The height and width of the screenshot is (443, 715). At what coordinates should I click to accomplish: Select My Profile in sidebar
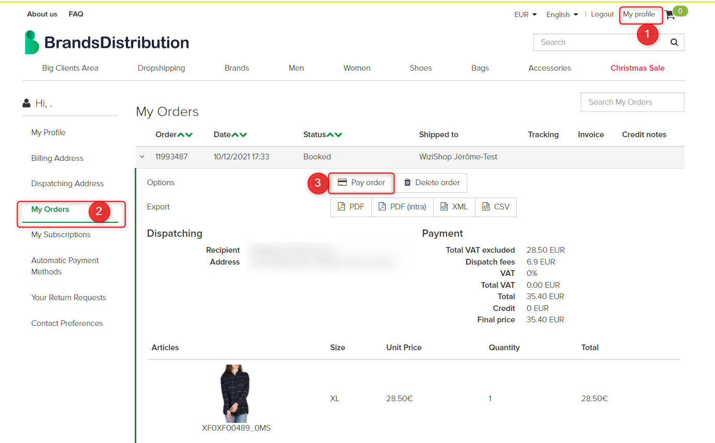coord(49,133)
